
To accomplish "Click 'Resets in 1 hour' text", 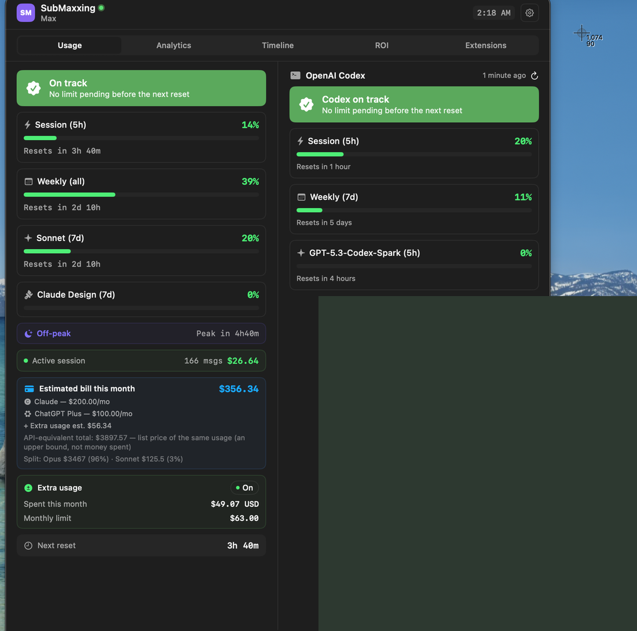I will [x=323, y=167].
